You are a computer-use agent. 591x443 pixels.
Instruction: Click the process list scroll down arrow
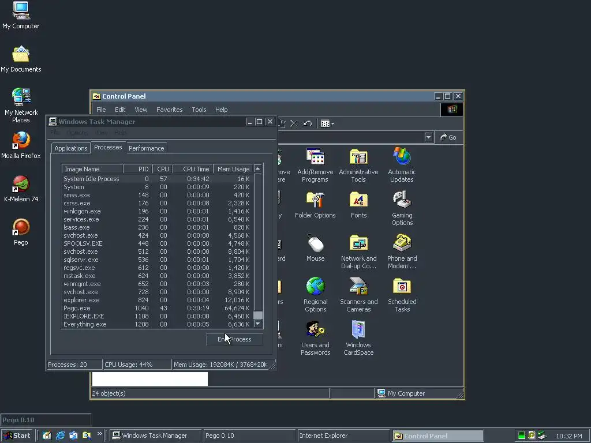click(x=258, y=324)
